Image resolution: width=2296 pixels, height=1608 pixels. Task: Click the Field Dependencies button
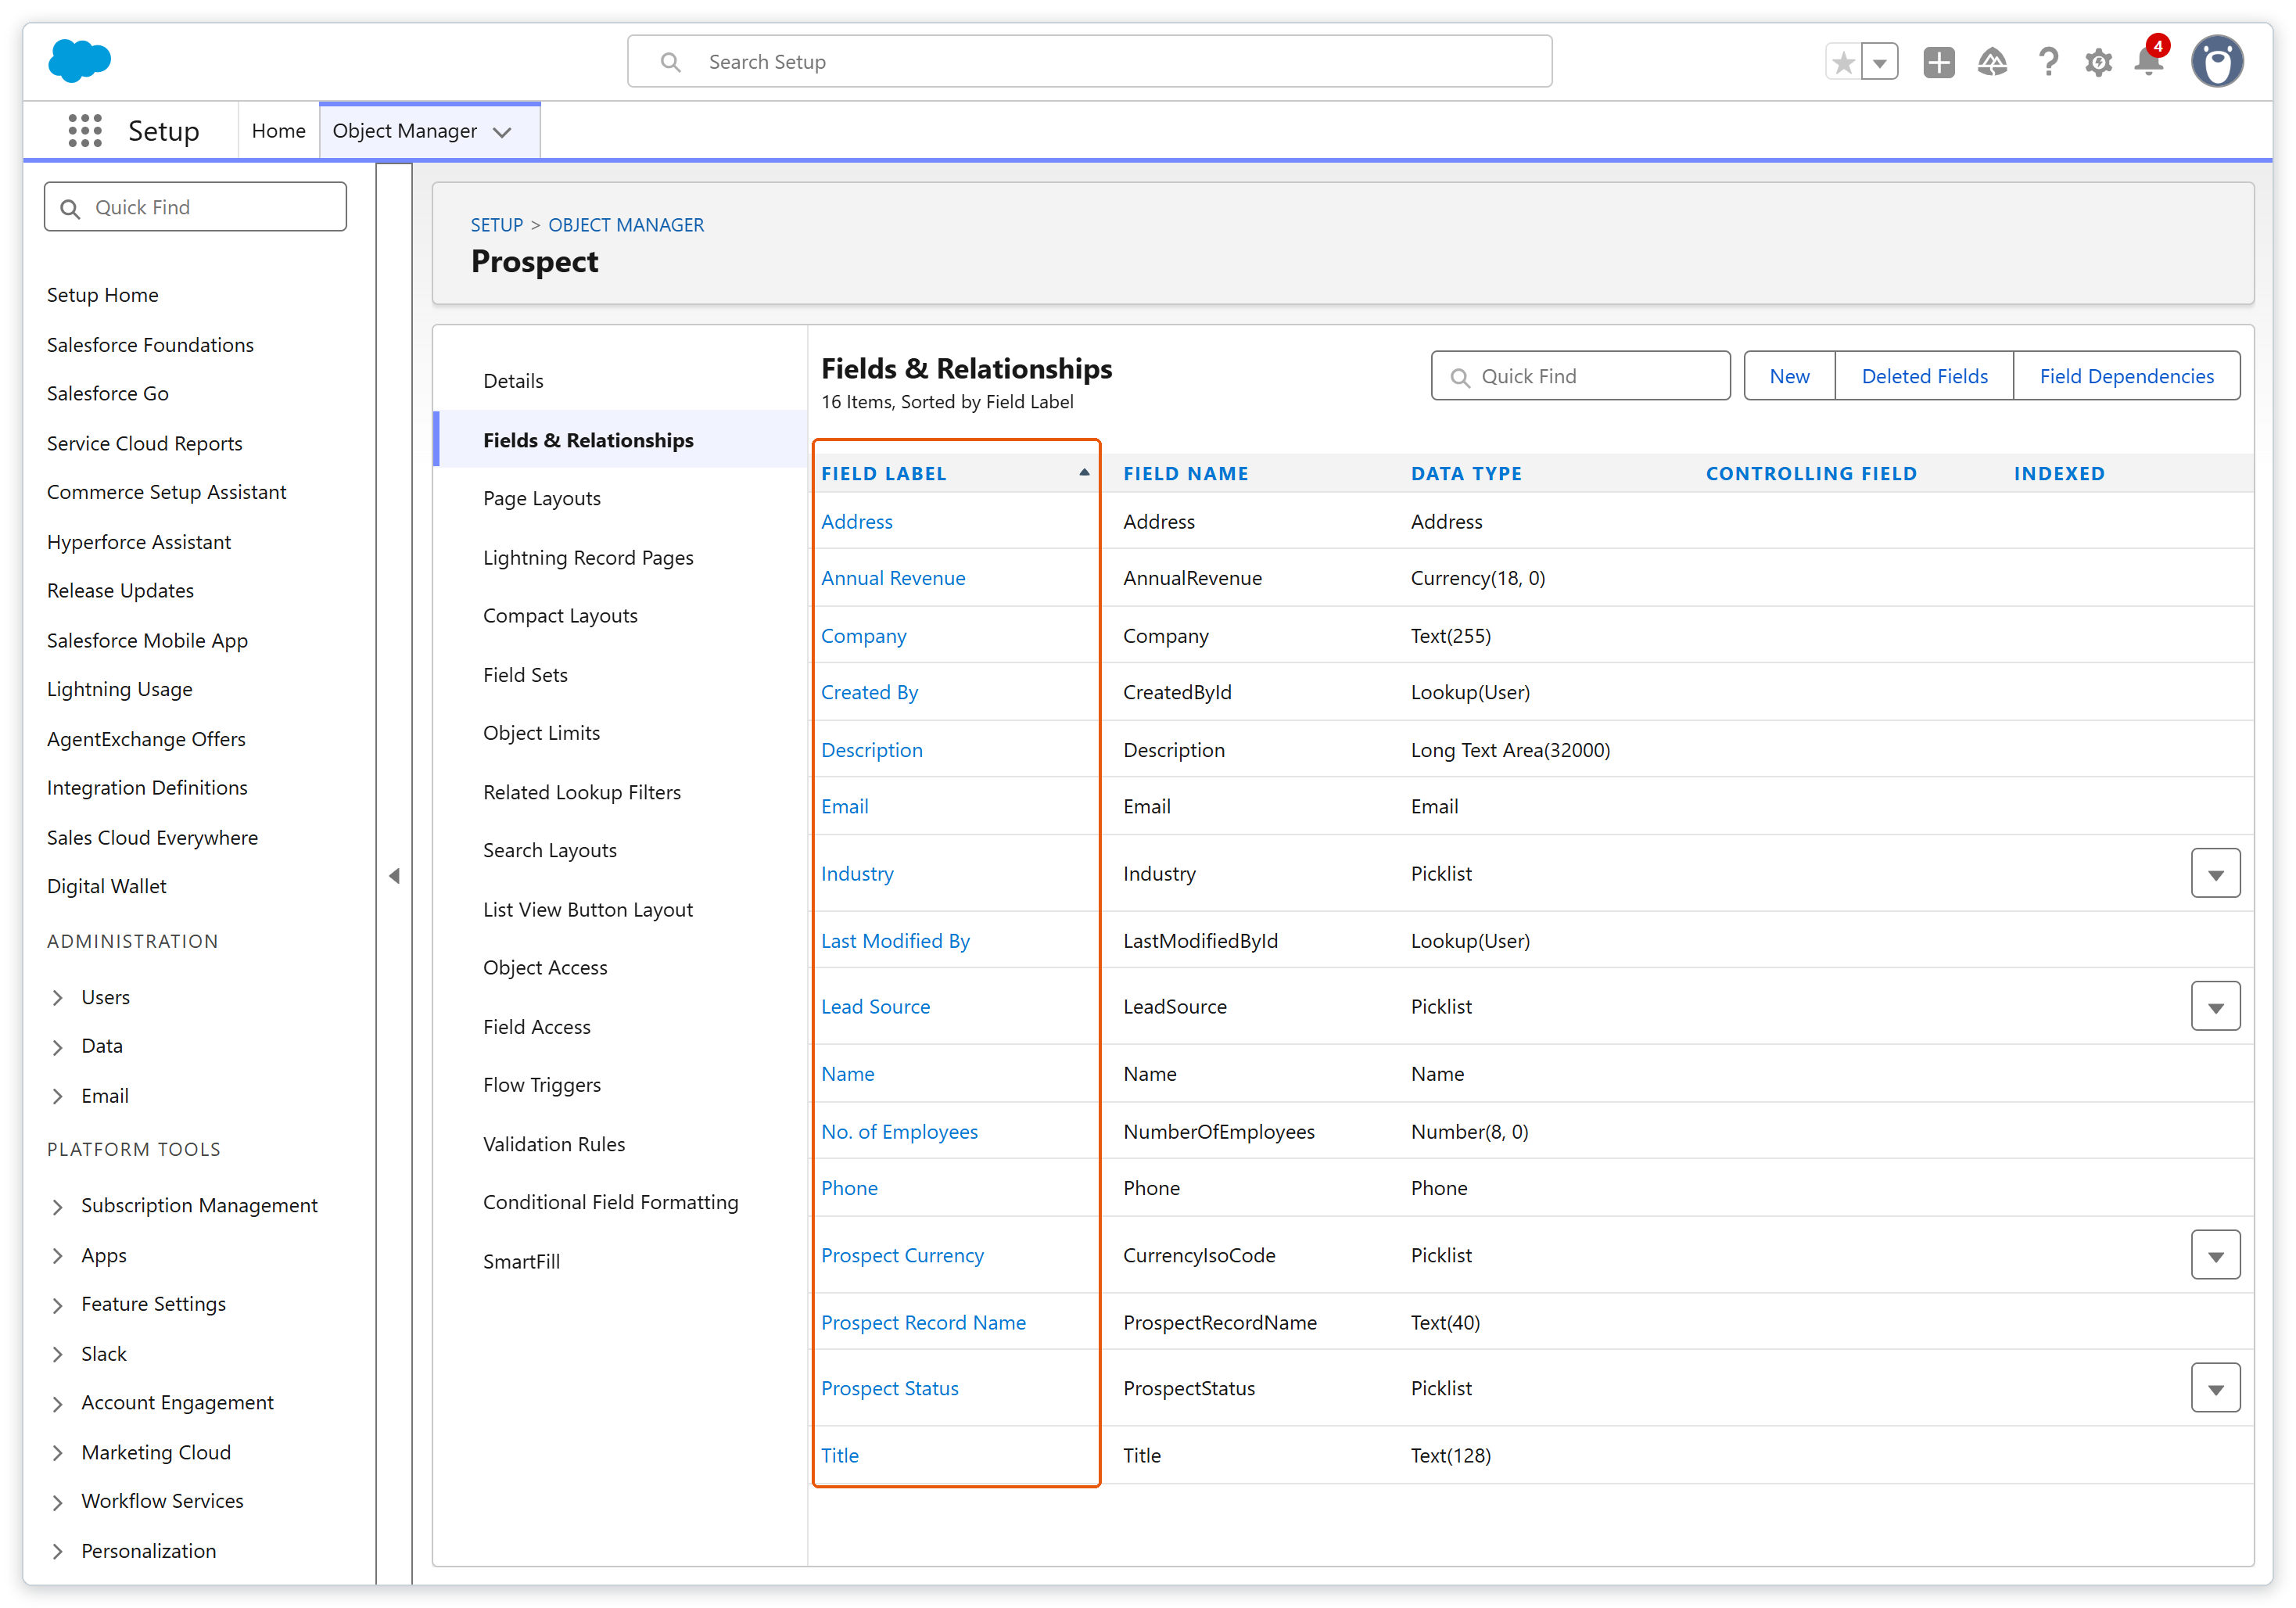(x=2126, y=376)
